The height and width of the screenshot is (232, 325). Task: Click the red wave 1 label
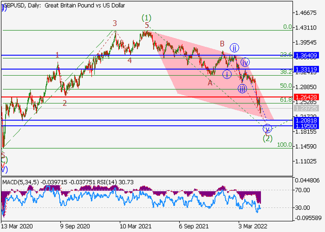pyautogui.click(x=57, y=55)
